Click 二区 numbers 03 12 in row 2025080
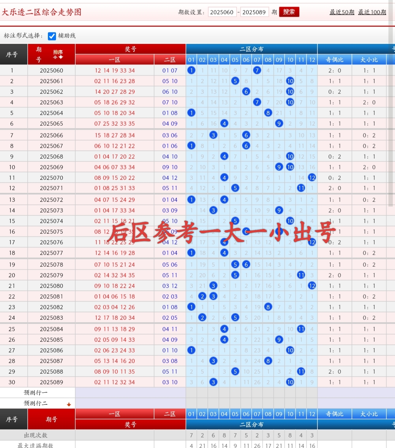The image size is (395, 448). [170, 286]
